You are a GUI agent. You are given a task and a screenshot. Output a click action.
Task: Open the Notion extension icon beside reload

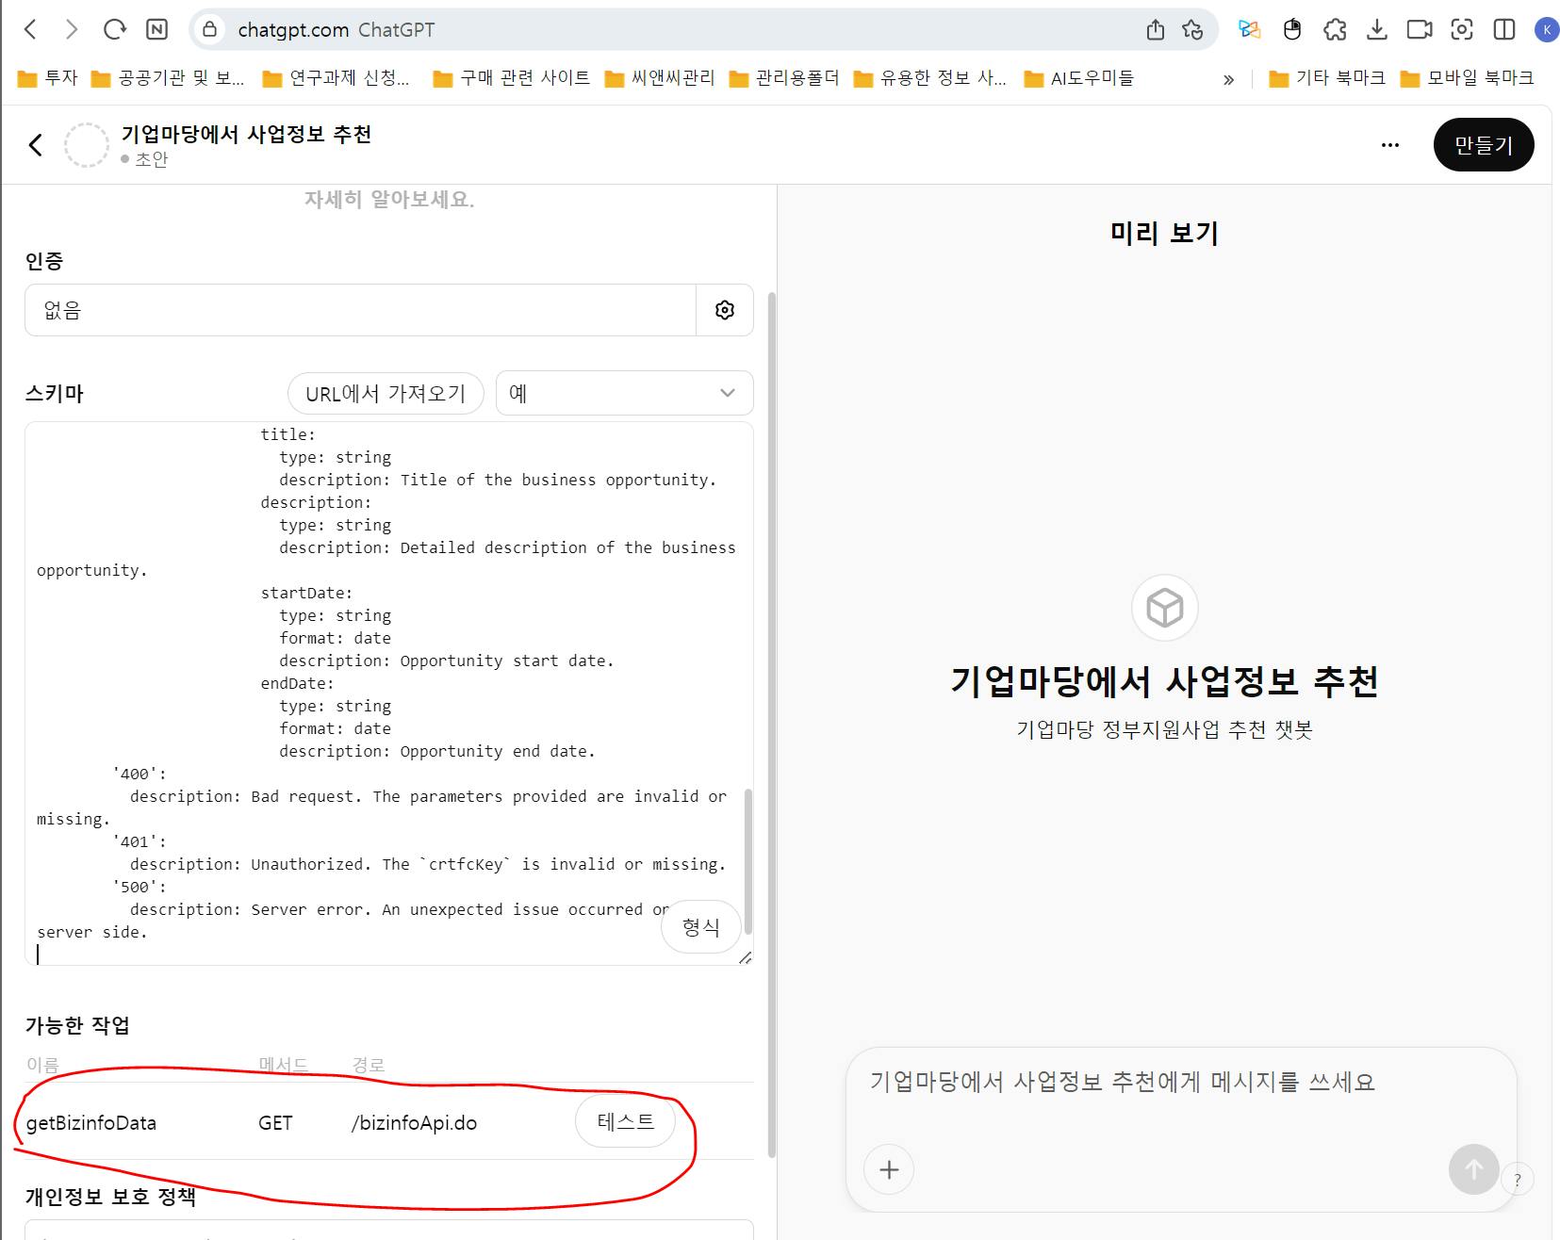157,29
